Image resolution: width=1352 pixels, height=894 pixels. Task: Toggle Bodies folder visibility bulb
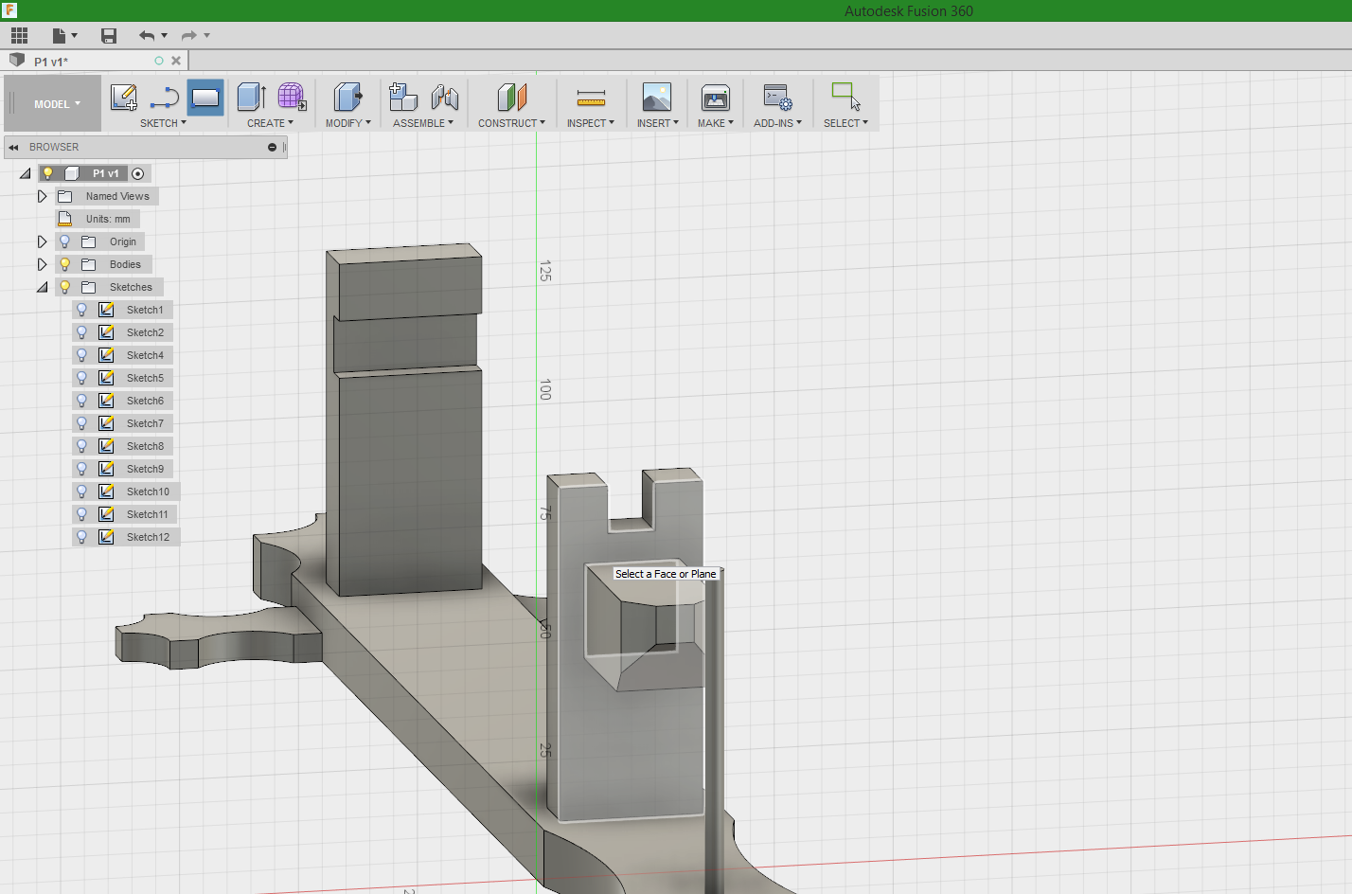65,264
